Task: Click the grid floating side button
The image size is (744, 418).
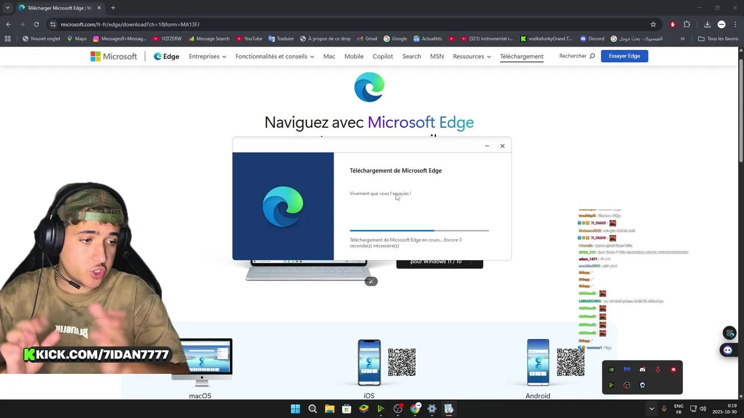Action: click(x=729, y=333)
